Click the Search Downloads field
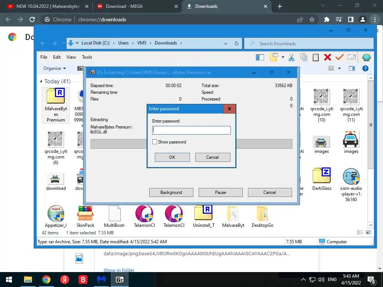This screenshot has width=383, height=287. point(309,43)
